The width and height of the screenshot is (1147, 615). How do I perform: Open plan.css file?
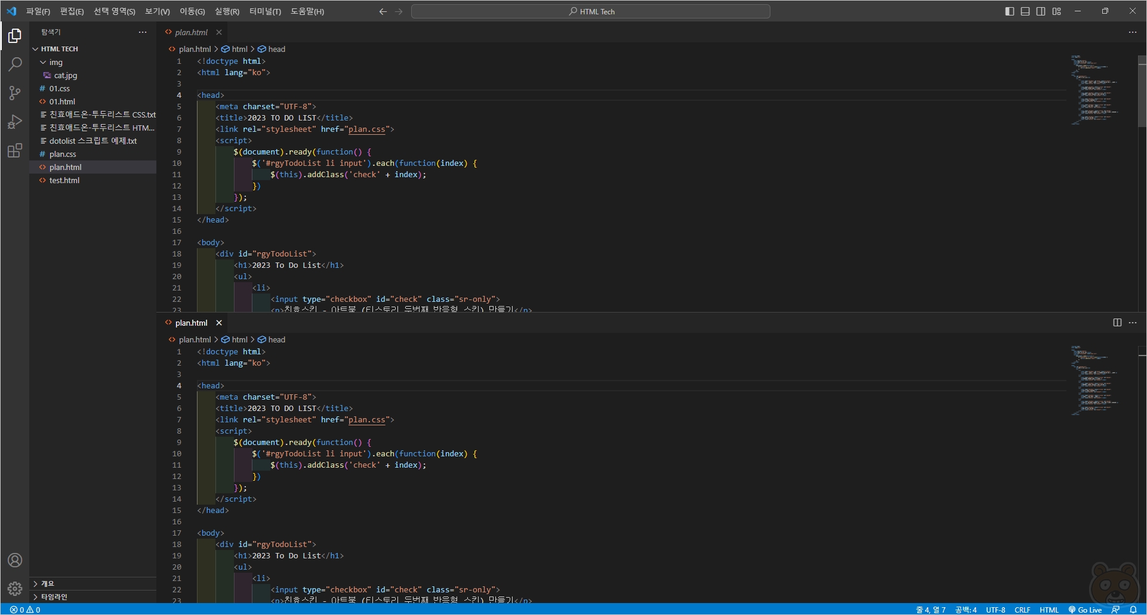94,154
